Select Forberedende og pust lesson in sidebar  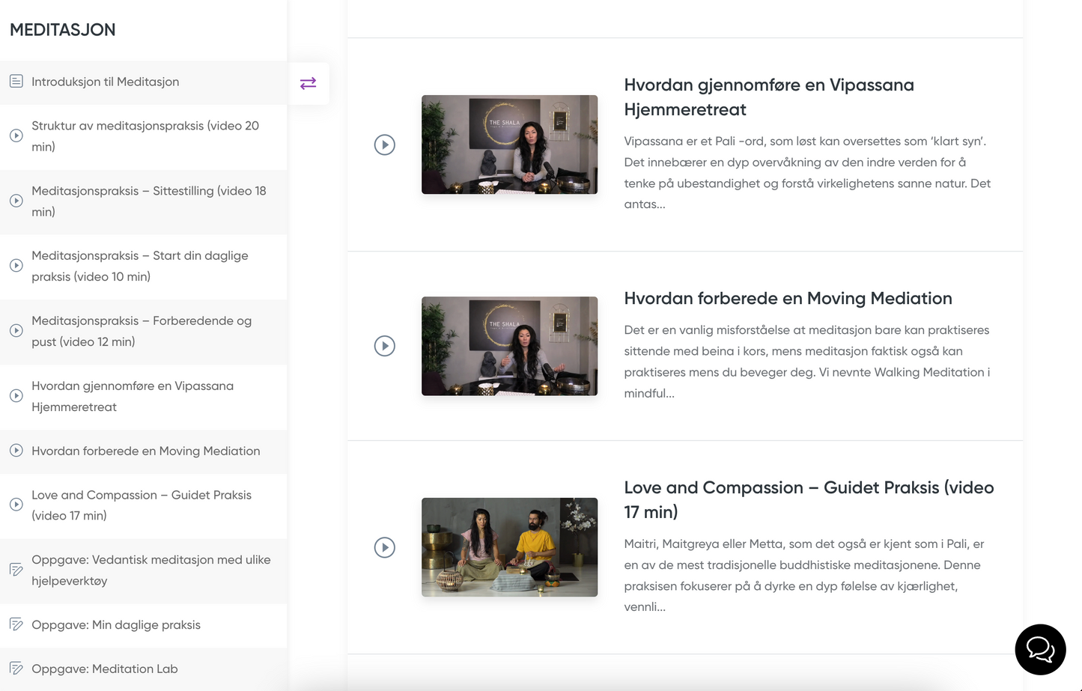pyautogui.click(x=142, y=331)
